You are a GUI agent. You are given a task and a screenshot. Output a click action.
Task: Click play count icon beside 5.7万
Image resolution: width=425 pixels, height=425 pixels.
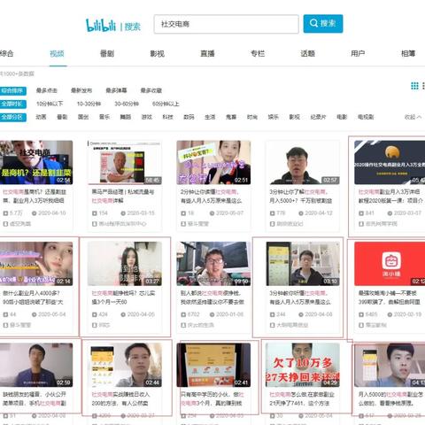coord(5,213)
